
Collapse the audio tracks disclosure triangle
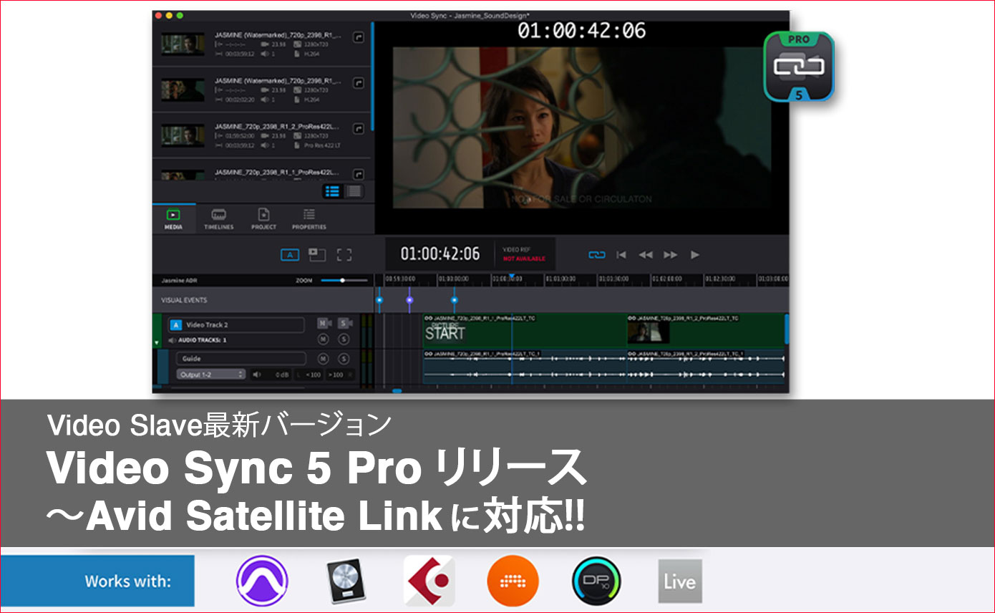[x=157, y=343]
